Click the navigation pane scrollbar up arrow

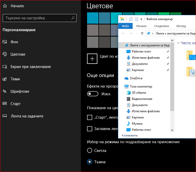(x=172, y=40)
